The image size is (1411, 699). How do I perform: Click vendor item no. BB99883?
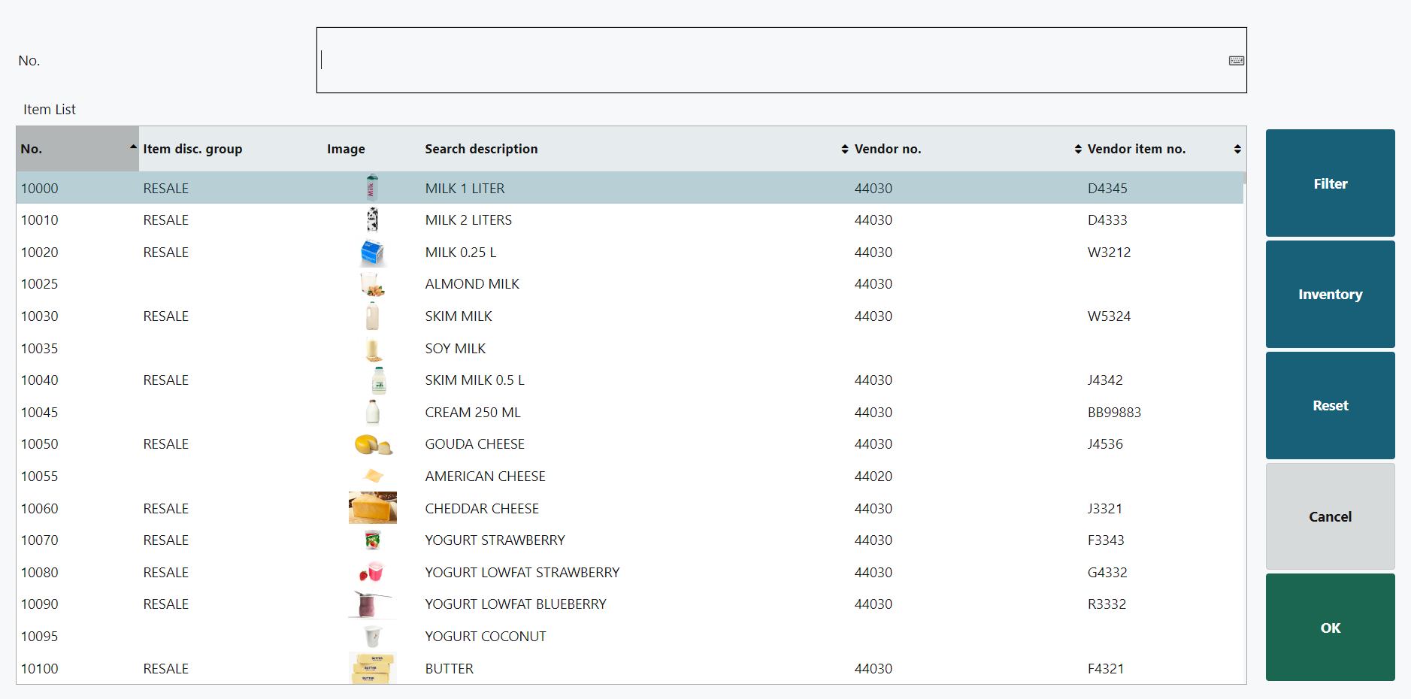point(1114,413)
